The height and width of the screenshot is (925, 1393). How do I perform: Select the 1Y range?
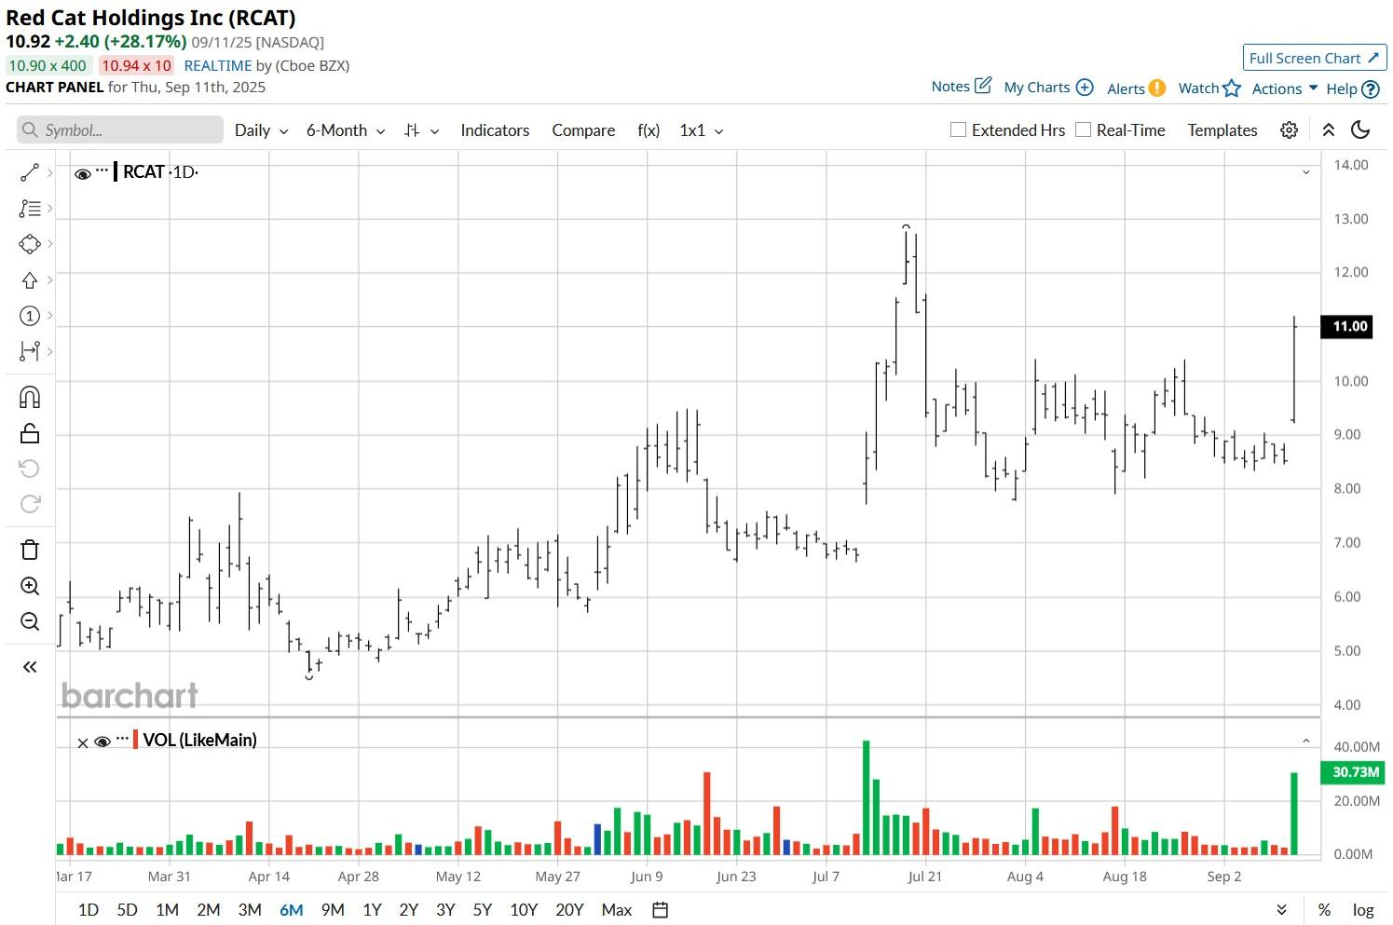tap(372, 910)
